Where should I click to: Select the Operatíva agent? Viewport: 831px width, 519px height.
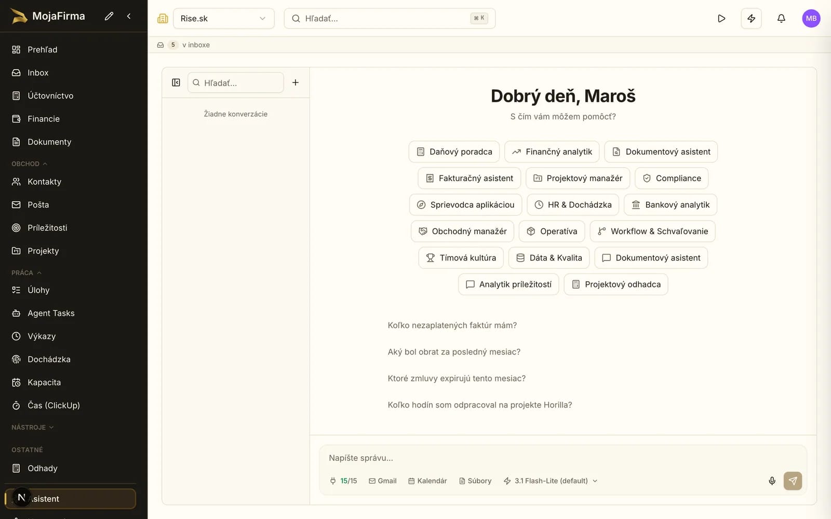tap(552, 231)
